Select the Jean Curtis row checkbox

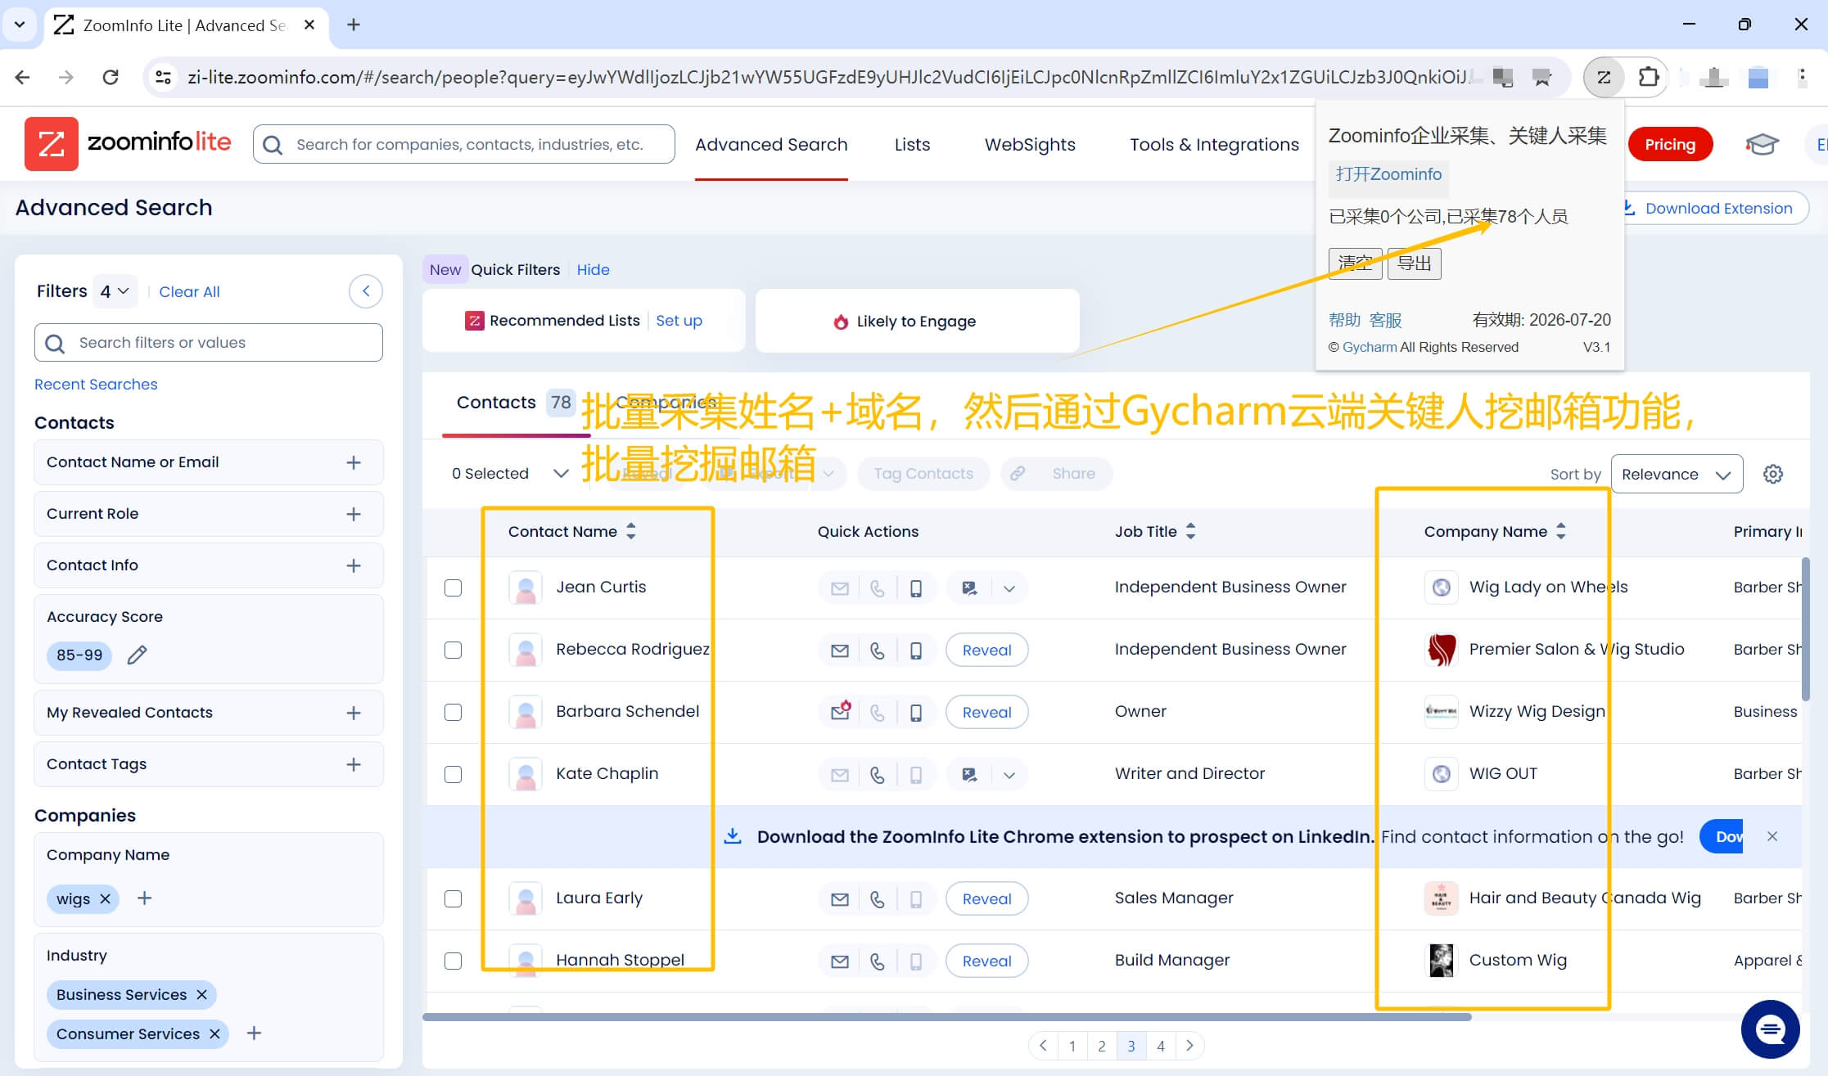(453, 588)
